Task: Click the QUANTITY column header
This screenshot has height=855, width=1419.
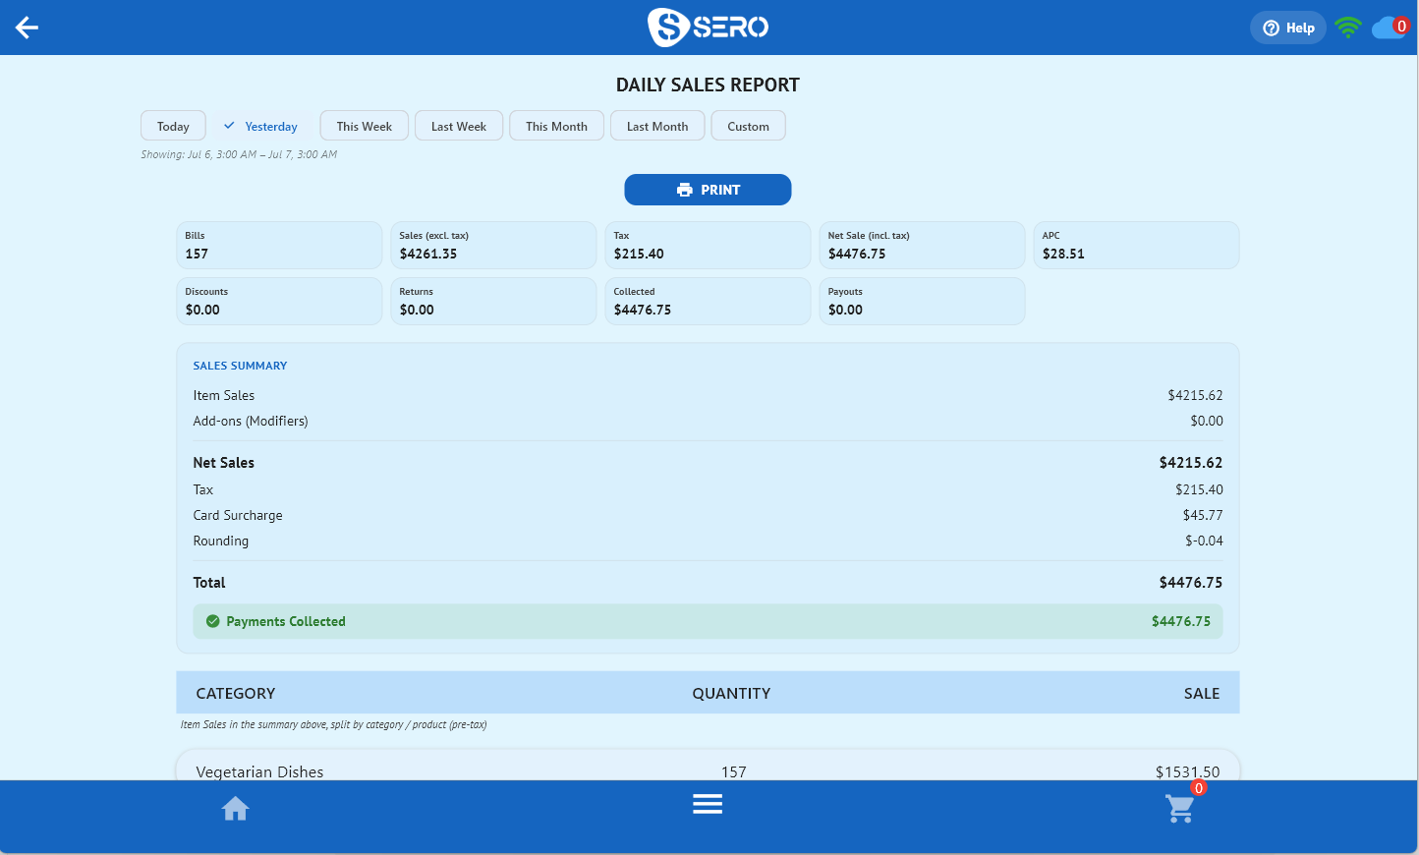Action: 731,693
